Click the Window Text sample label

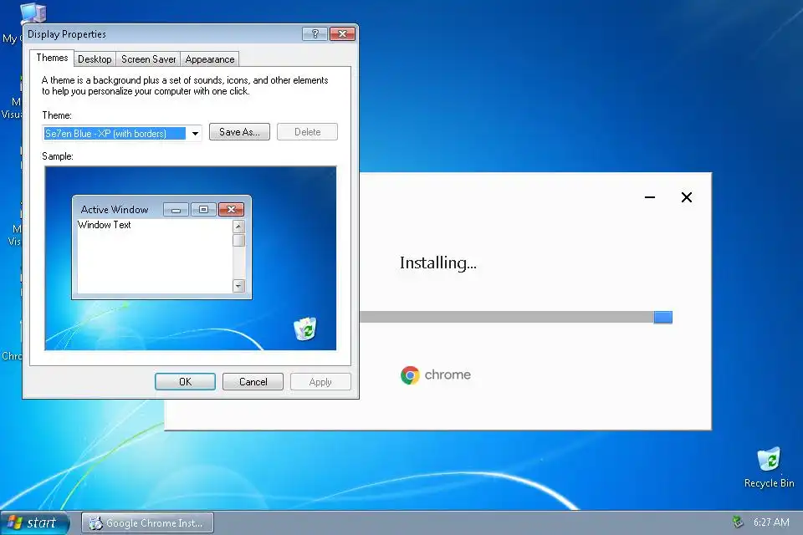tap(104, 225)
